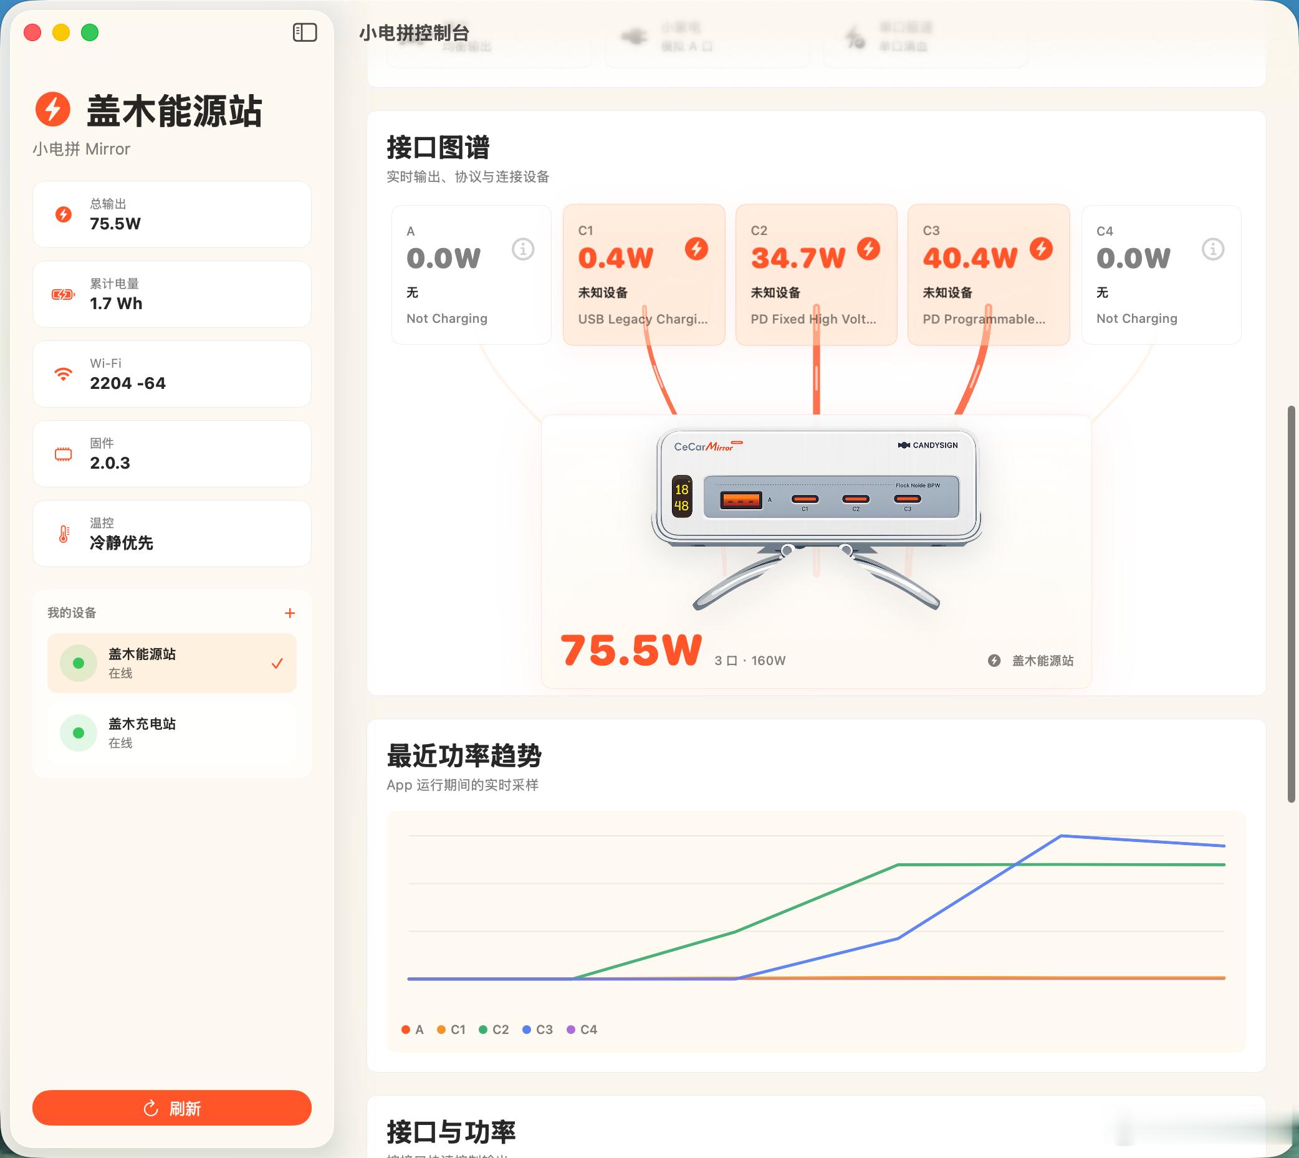This screenshot has width=1299, height=1158.
Task: Click the green online dot of 盖木充电站
Action: click(x=79, y=733)
